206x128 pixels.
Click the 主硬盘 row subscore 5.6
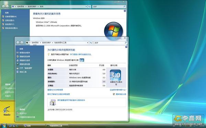click(104, 86)
